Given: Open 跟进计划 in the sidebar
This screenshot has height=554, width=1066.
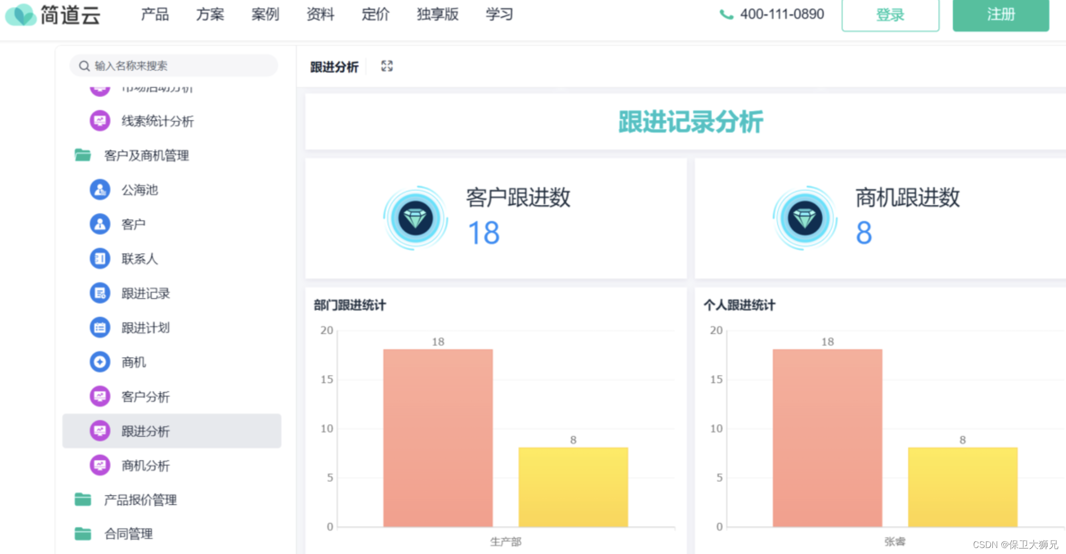Looking at the screenshot, I should click(146, 328).
